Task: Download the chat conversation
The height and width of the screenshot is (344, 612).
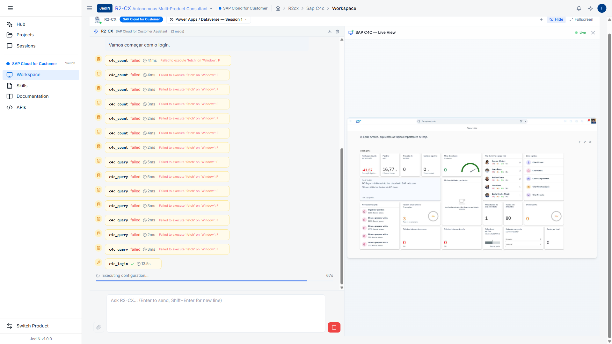Action: (330, 32)
